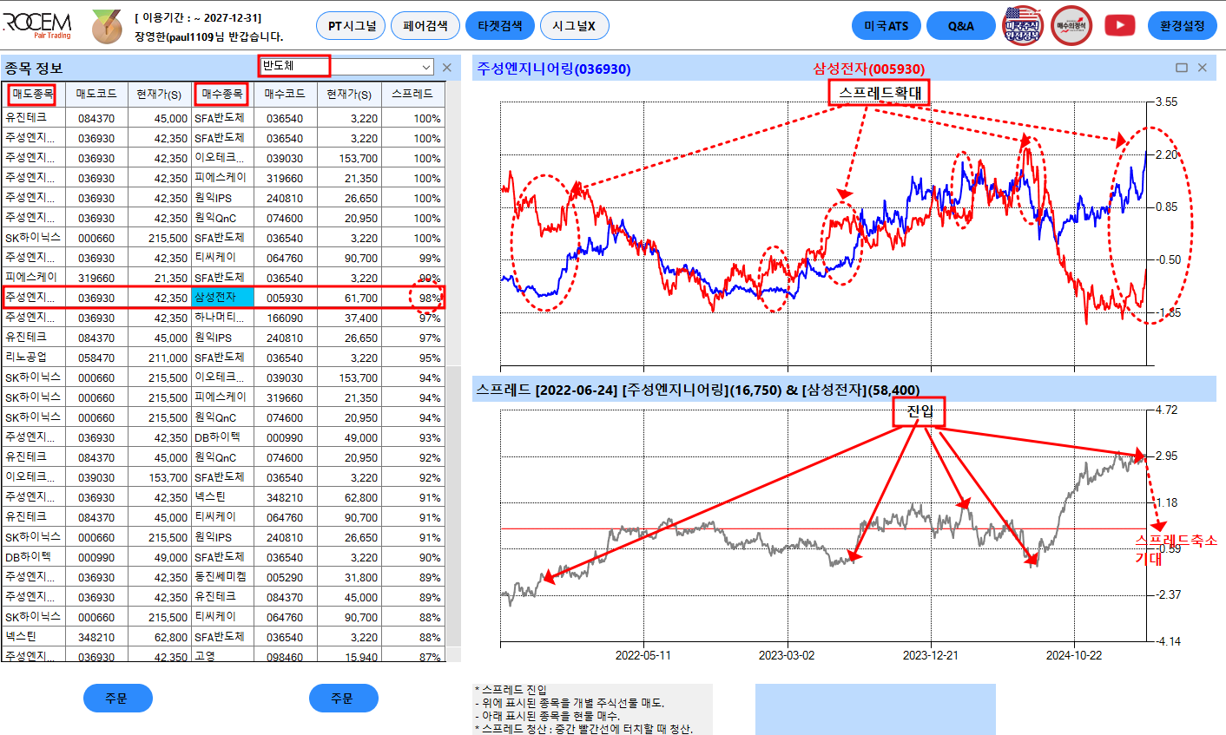Select the 37,400 price cell
This screenshot has width=1226, height=735.
(x=349, y=318)
